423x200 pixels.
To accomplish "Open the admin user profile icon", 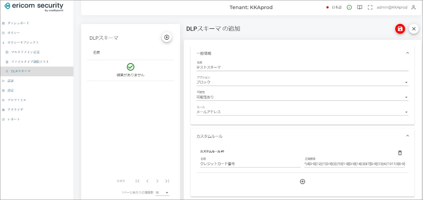I will click(x=413, y=7).
